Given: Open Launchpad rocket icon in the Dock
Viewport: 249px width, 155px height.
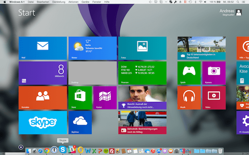Looking at the screenshot, I should coord(34,151).
